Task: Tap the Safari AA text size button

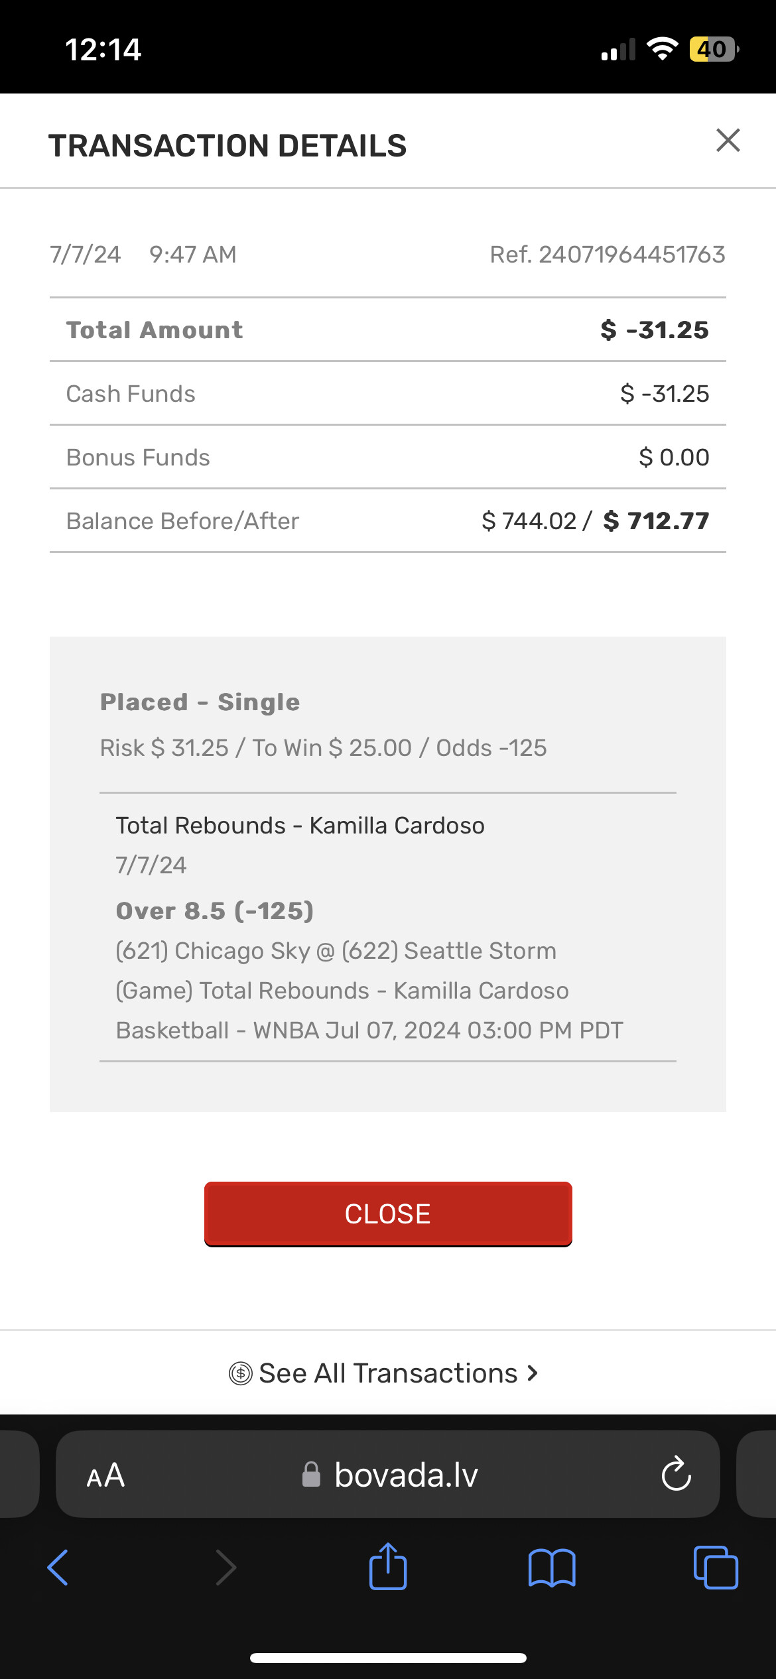Action: coord(106,1475)
